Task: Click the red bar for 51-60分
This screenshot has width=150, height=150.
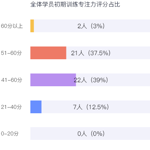Action: coord(48,53)
